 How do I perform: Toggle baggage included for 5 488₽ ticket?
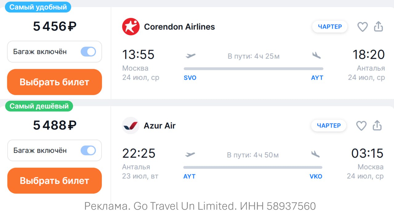point(88,150)
